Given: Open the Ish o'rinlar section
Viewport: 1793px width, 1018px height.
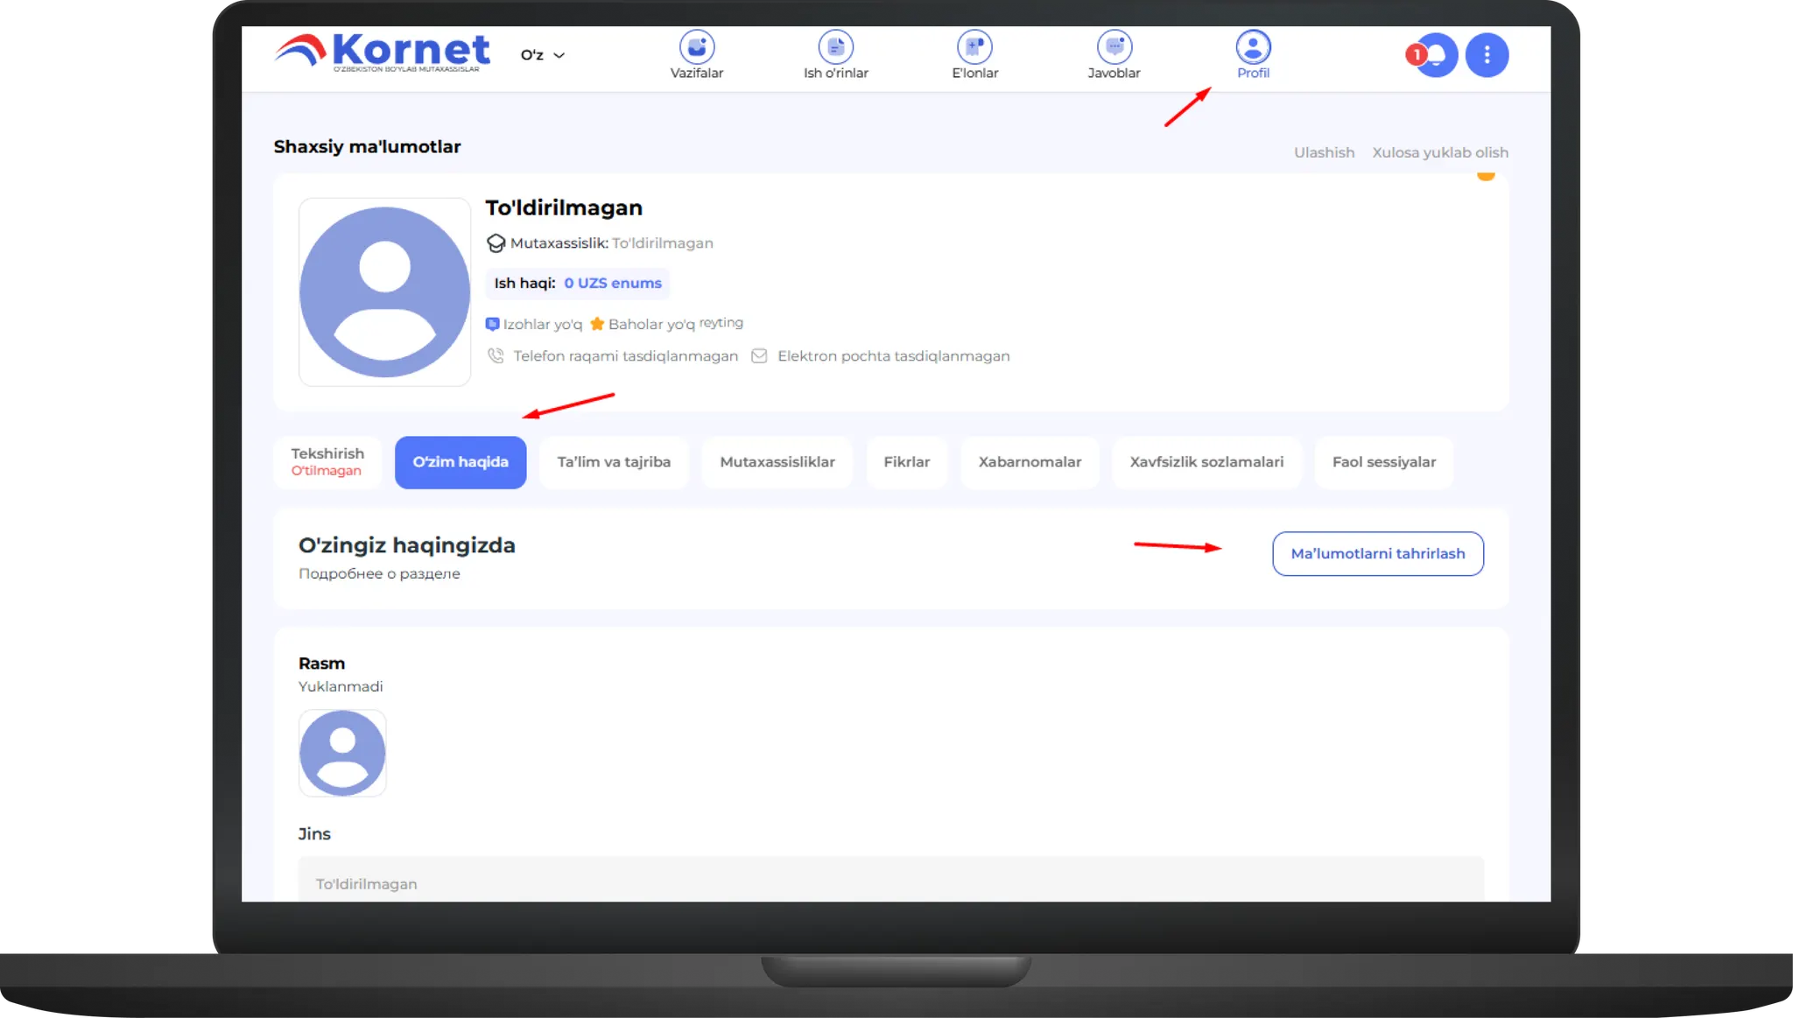Looking at the screenshot, I should [x=835, y=55].
